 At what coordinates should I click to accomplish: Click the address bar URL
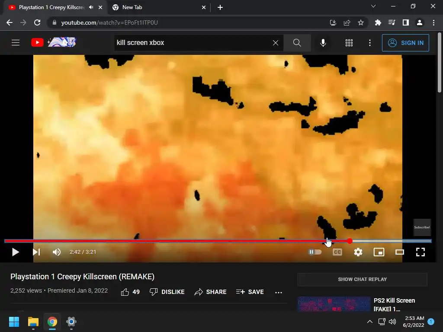[x=109, y=22]
